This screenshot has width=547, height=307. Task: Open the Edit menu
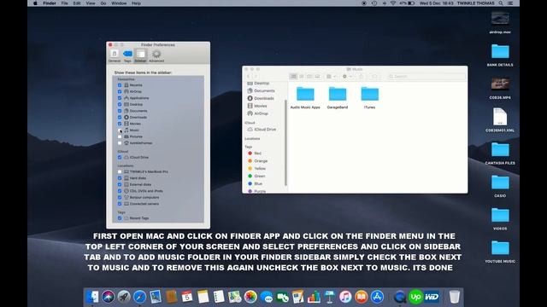pos(77,3)
